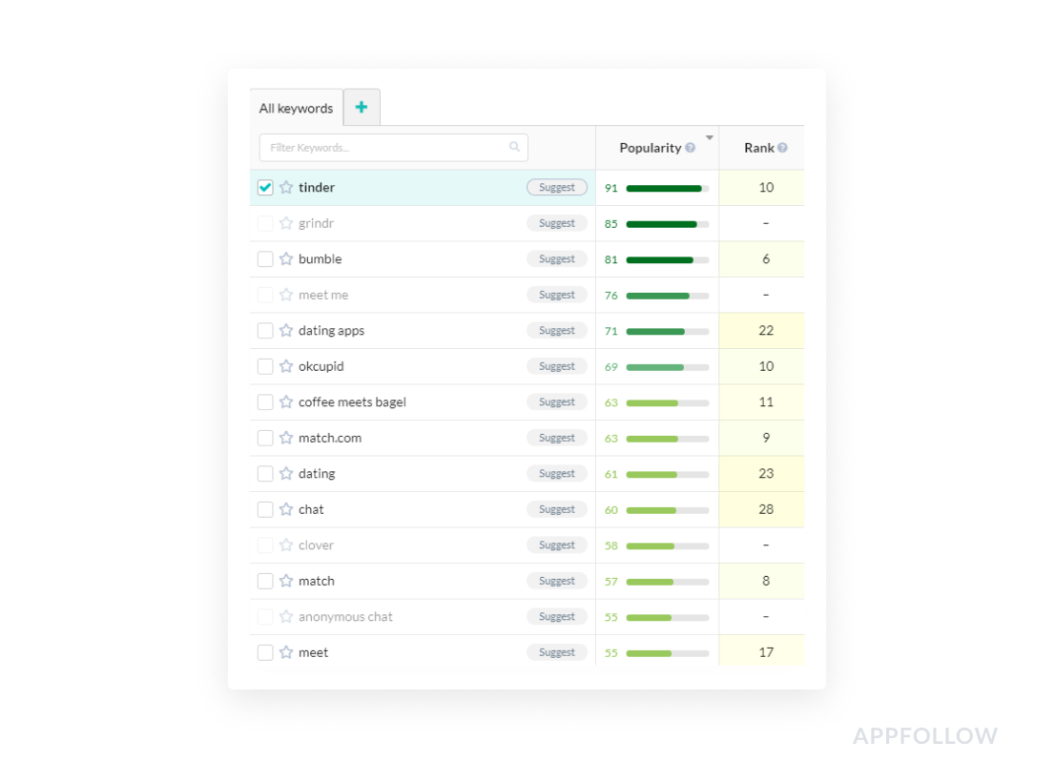Click Suggest for tinder
The height and width of the screenshot is (782, 1055).
coord(556,187)
